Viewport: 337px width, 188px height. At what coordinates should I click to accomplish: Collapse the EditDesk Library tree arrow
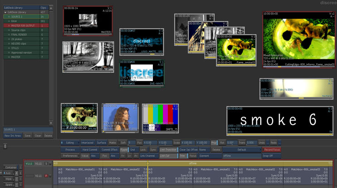pyautogui.click(x=5, y=12)
